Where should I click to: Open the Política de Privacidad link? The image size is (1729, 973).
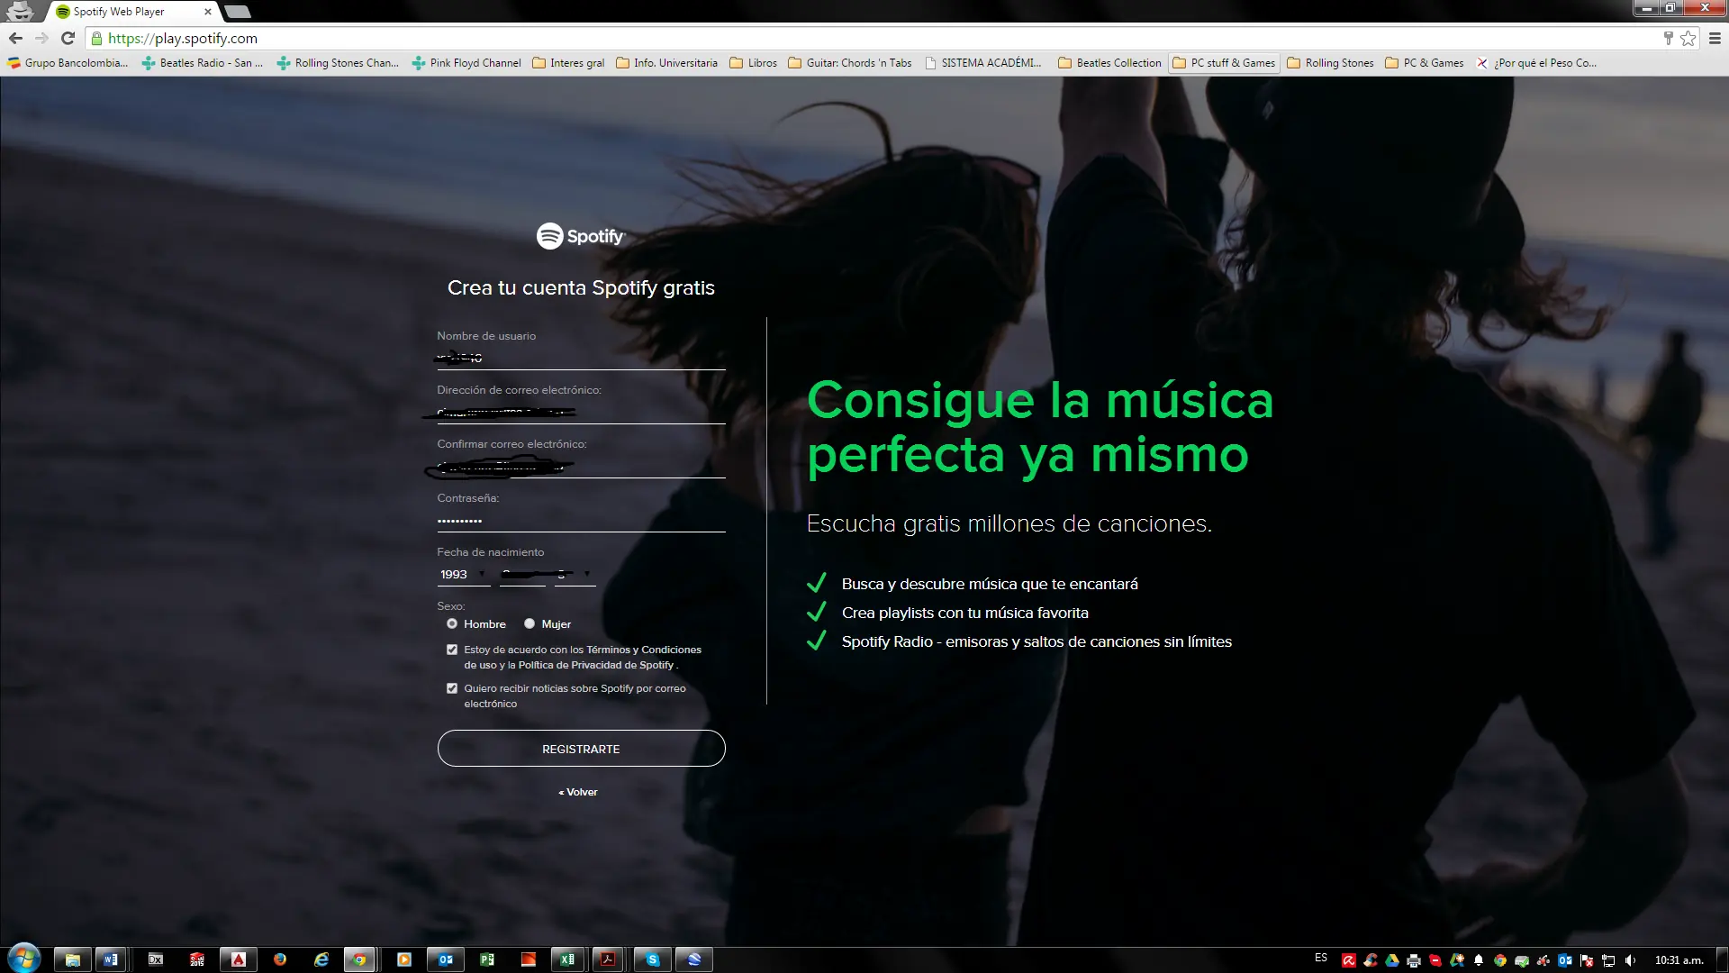(595, 665)
